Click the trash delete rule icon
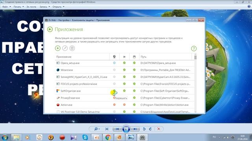The height and width of the screenshot is (141, 252). click(72, 48)
